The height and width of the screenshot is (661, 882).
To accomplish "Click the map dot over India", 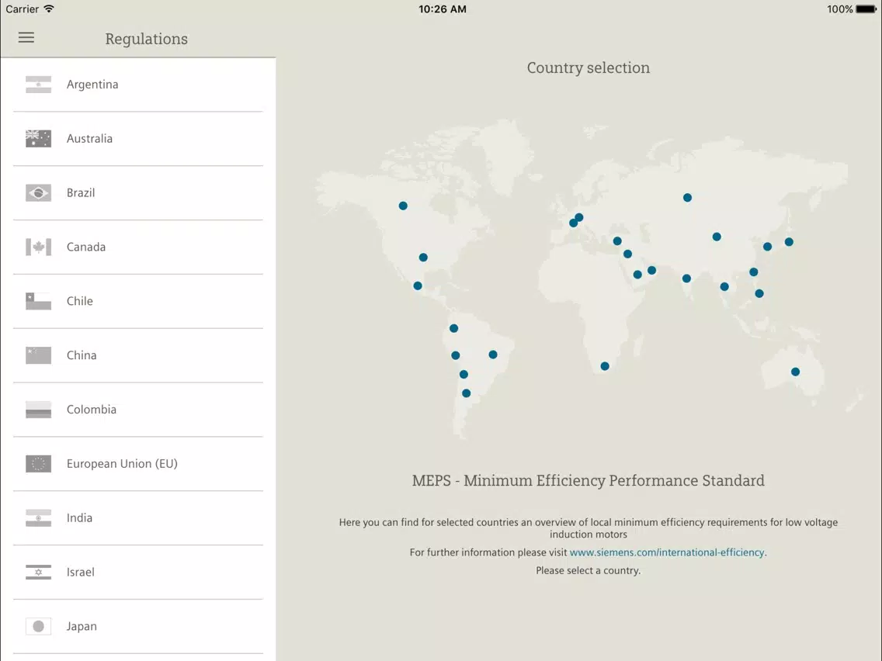I will point(686,279).
